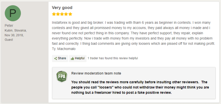Click the "Nov 30, 2018" review date
221x104 pixels.
[x=14, y=35]
